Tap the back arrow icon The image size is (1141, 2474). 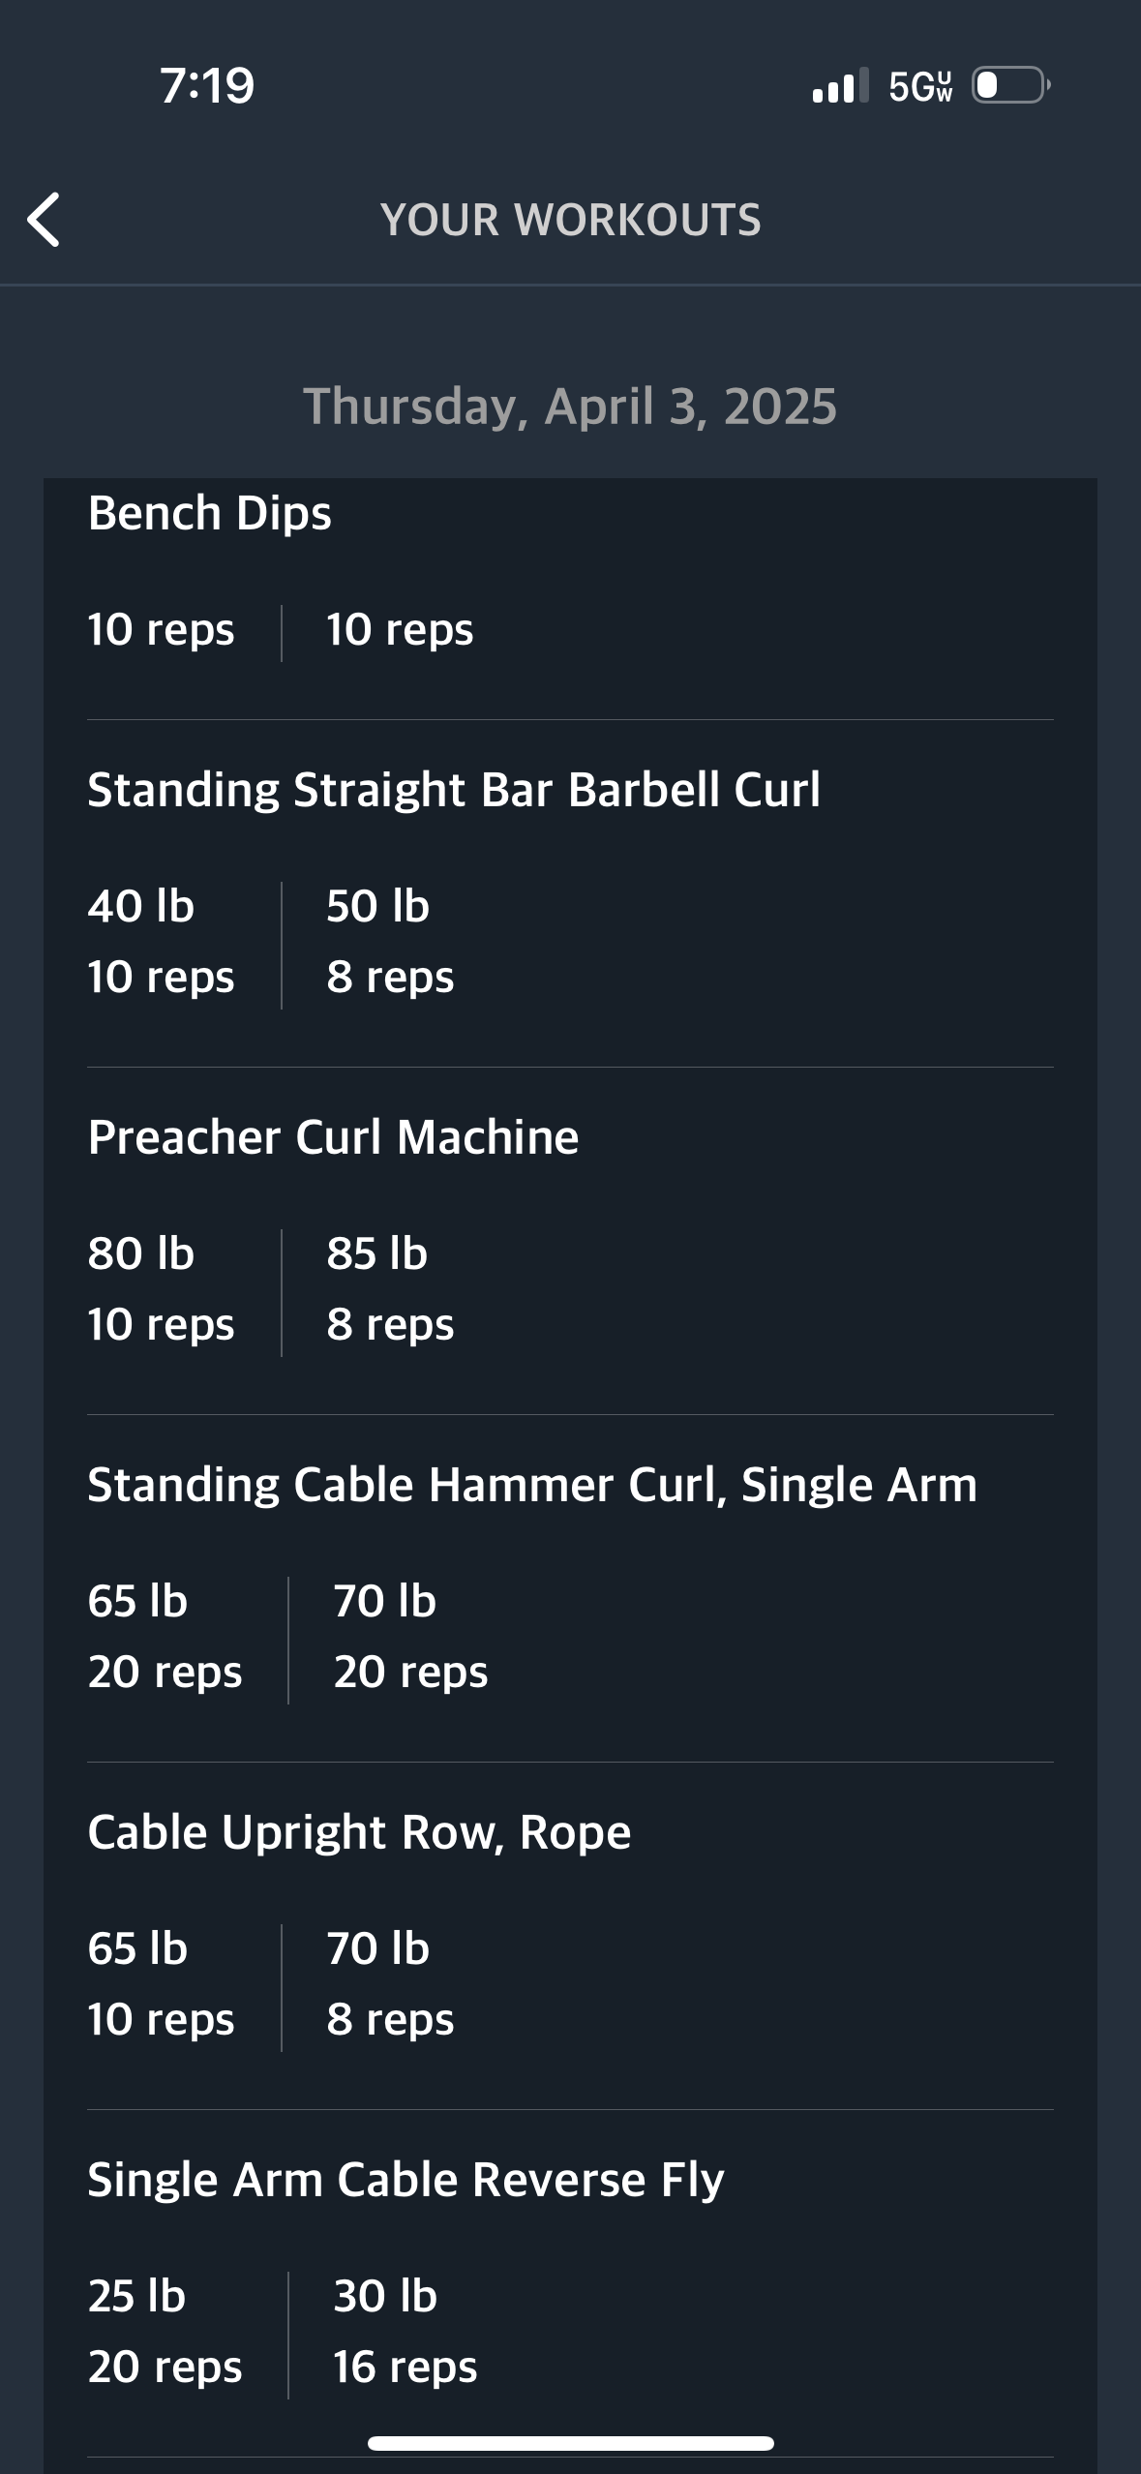click(45, 220)
